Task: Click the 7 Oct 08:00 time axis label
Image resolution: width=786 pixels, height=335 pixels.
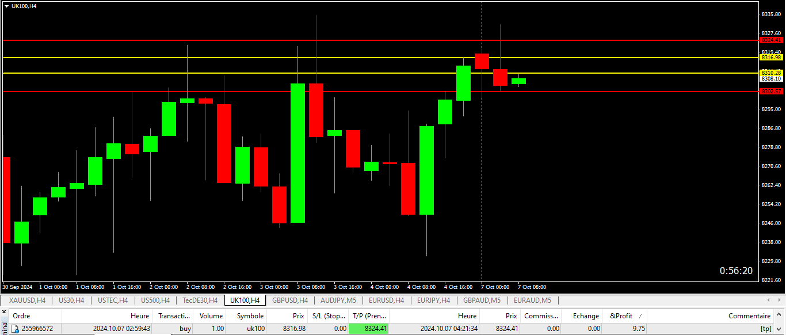Action: (x=532, y=287)
